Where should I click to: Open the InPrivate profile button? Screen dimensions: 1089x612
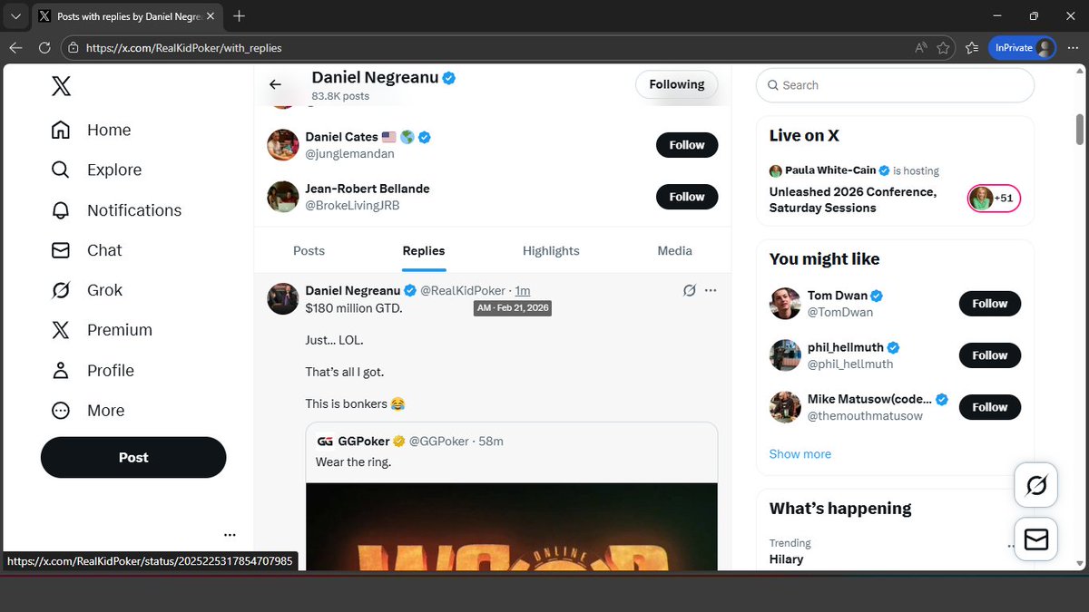click(x=1023, y=47)
